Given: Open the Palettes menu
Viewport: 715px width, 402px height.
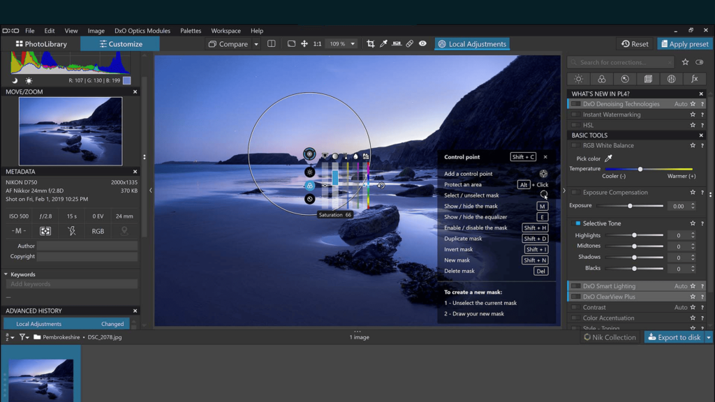Looking at the screenshot, I should point(191,31).
